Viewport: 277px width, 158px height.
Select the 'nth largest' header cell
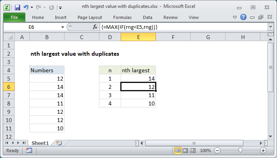point(138,70)
